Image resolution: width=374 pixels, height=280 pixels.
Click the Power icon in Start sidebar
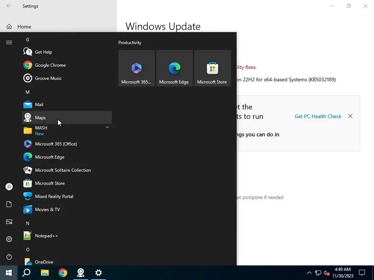pyautogui.click(x=9, y=257)
